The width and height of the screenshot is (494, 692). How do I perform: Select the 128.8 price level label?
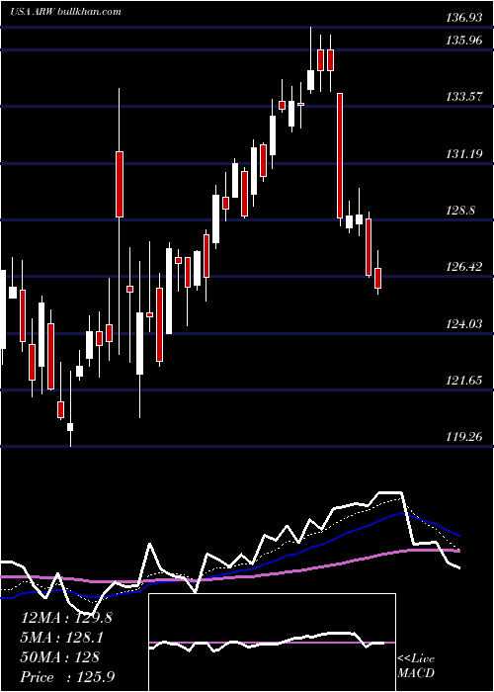click(460, 211)
